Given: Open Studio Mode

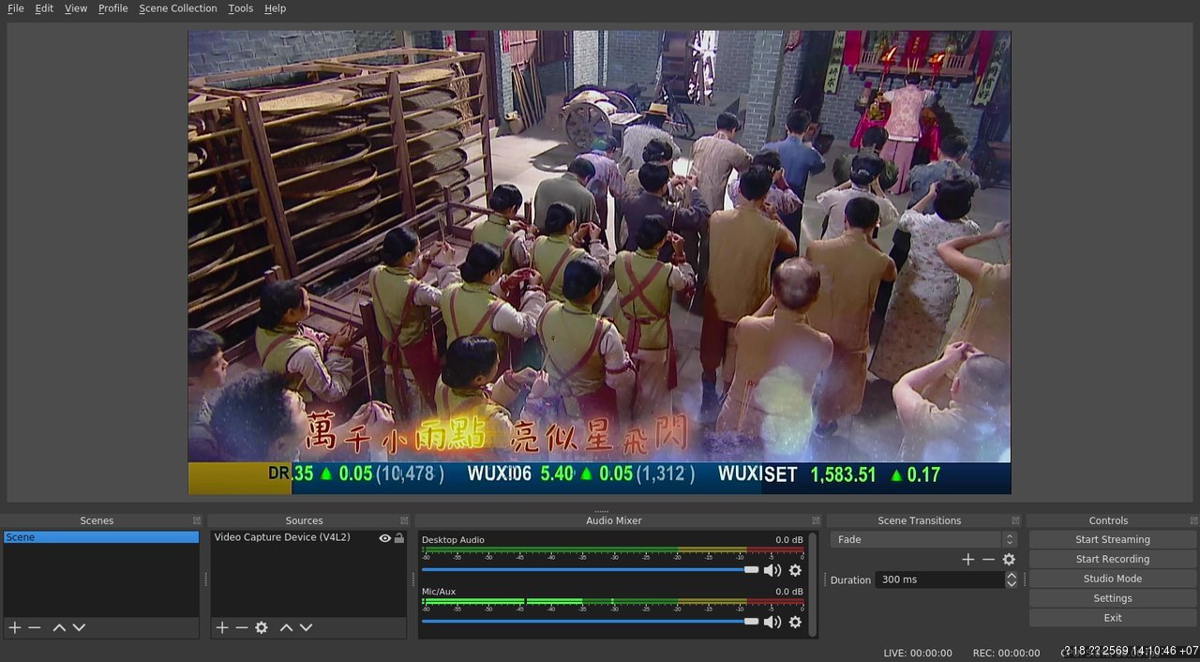Looking at the screenshot, I should (1112, 579).
